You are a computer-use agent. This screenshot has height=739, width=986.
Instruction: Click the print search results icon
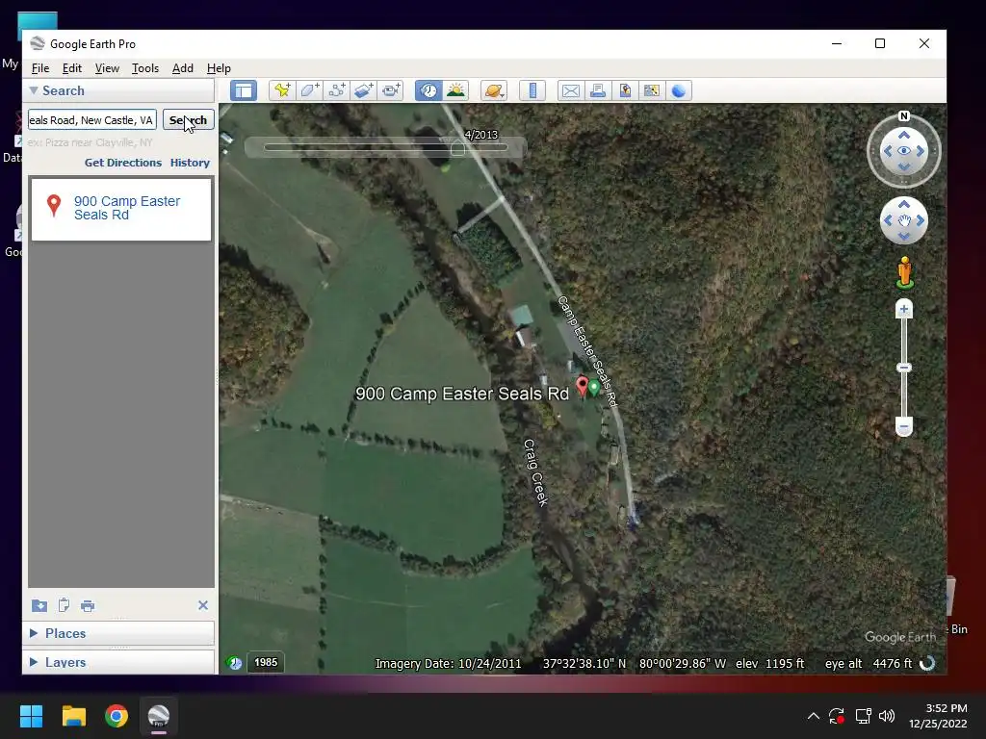tap(88, 605)
